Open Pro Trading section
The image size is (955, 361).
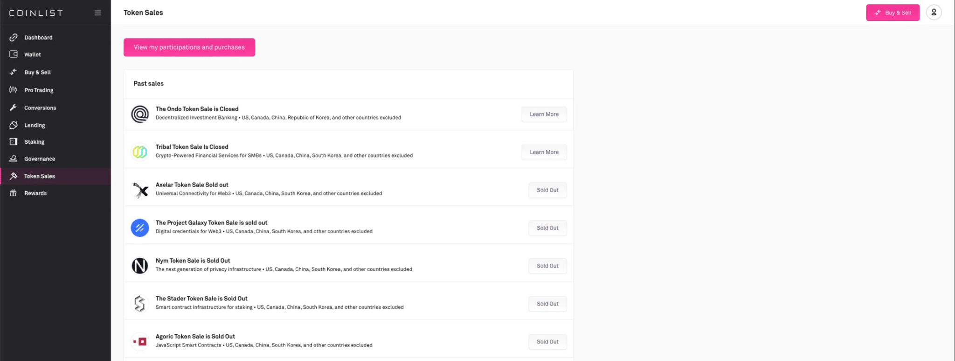39,90
